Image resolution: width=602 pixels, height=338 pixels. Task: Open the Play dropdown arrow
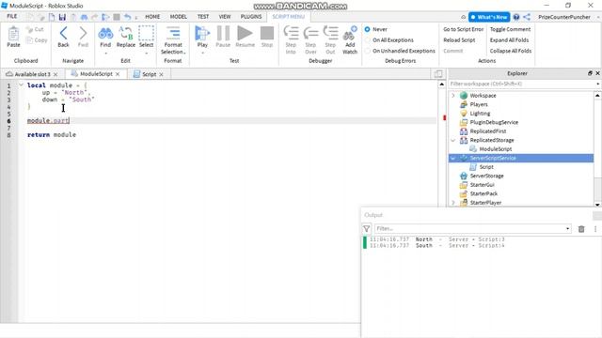point(202,53)
